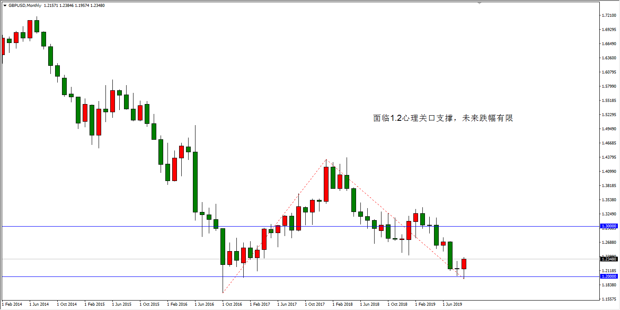Click the 1 Oct 2016 date label

point(232,304)
